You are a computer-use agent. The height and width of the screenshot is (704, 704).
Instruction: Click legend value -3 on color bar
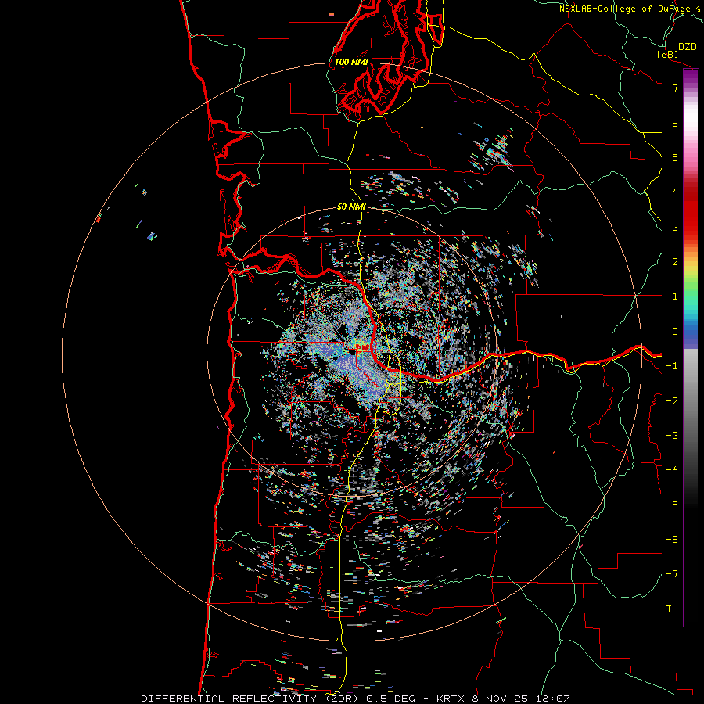[x=672, y=435]
